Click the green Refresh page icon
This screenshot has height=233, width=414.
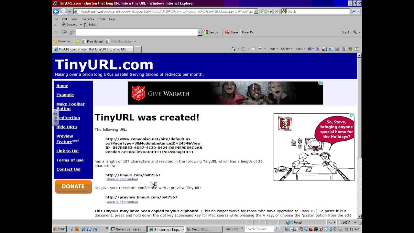click(270, 11)
